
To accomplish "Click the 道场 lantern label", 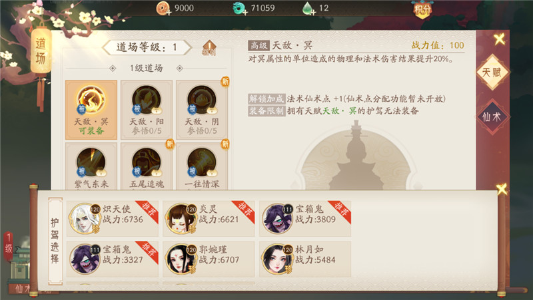I will click(41, 51).
